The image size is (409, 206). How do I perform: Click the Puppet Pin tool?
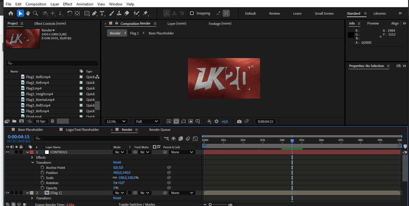coord(146,13)
